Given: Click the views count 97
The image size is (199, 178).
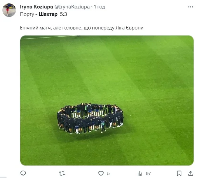Looking at the screenshot, I should 148,174.
